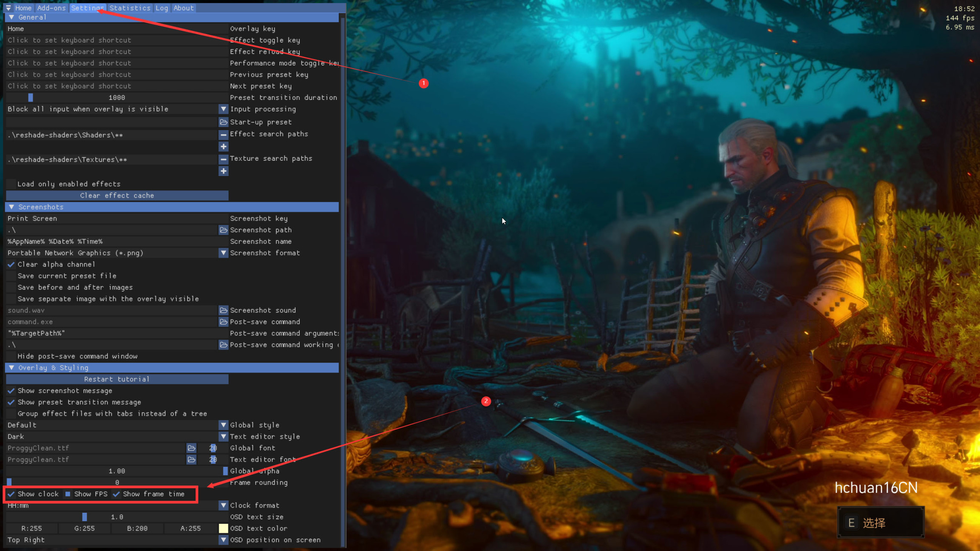Add a new effect search path
This screenshot has width=980, height=551.
[x=223, y=147]
